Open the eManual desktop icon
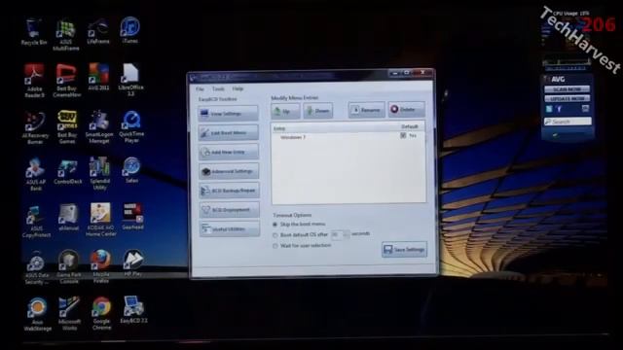Viewport: 623px width, 350px height. (x=68, y=218)
